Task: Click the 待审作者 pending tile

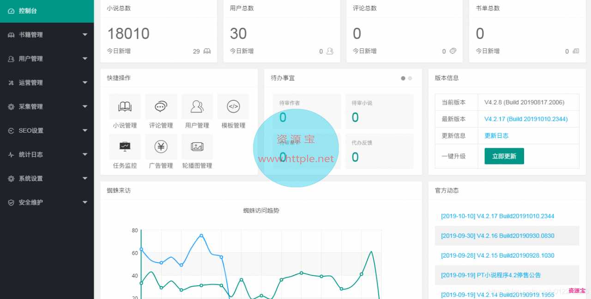Action: click(x=307, y=111)
